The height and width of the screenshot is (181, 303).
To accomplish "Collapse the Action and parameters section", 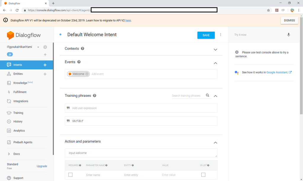I will click(x=215, y=143).
